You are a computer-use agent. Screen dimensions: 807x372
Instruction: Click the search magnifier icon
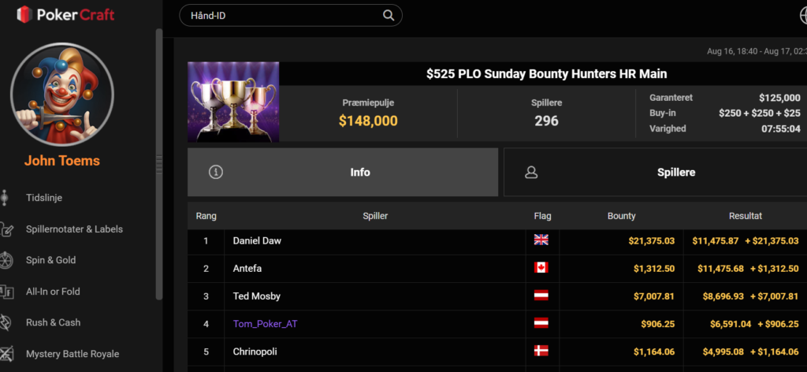tap(389, 16)
